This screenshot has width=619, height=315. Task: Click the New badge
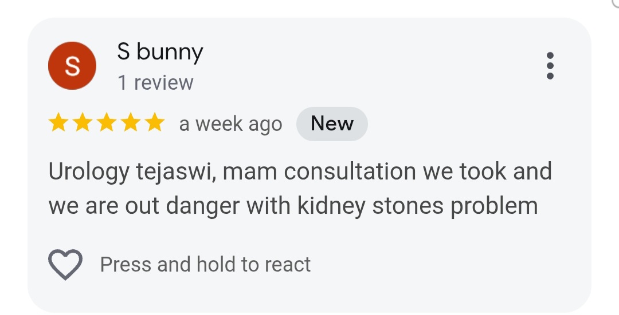[x=332, y=123]
